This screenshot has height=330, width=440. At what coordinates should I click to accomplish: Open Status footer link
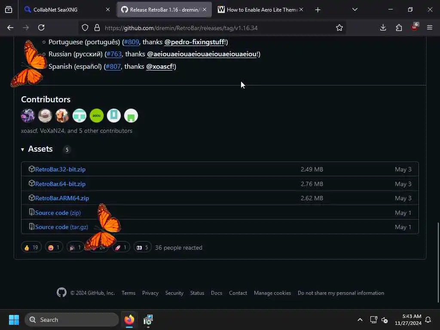click(197, 293)
